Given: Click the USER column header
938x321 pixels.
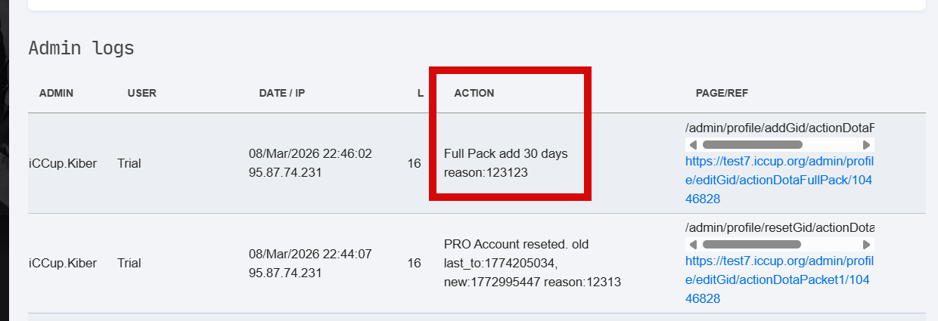Looking at the screenshot, I should 142,94.
